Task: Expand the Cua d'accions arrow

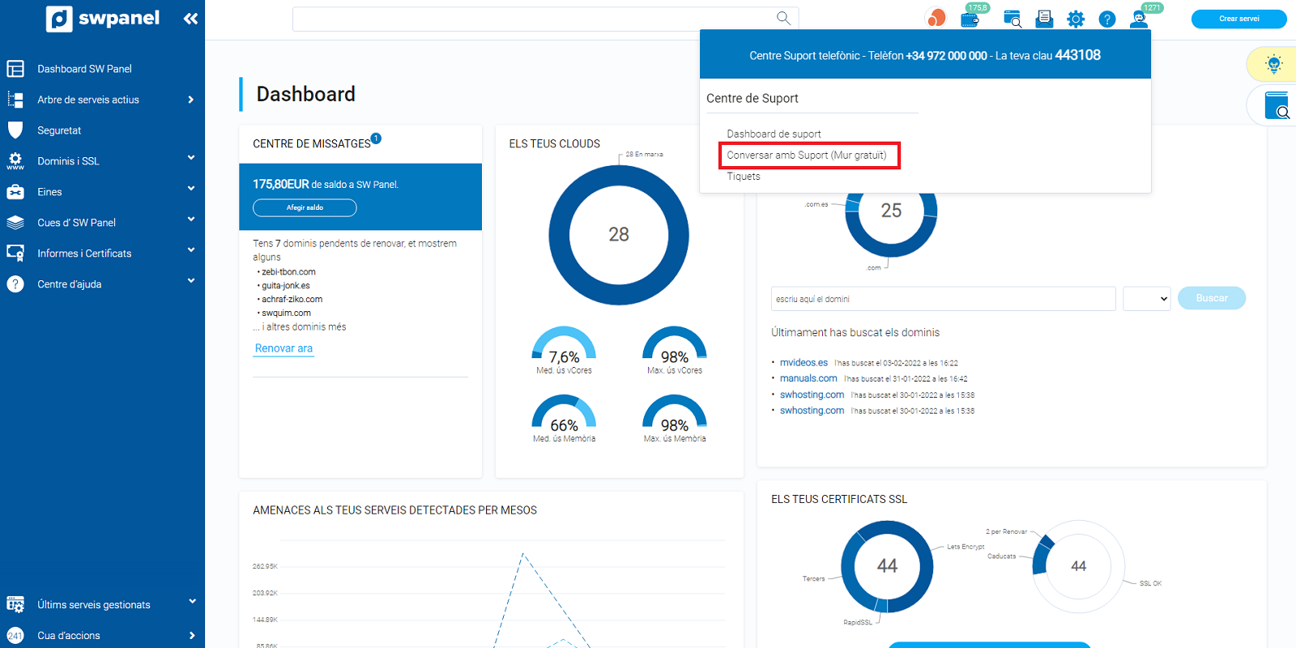Action: 192,636
